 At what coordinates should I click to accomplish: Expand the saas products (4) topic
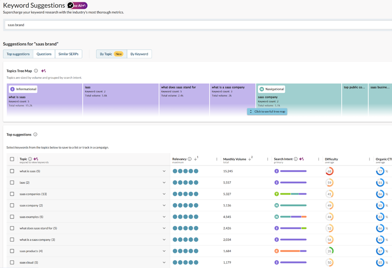(164, 251)
